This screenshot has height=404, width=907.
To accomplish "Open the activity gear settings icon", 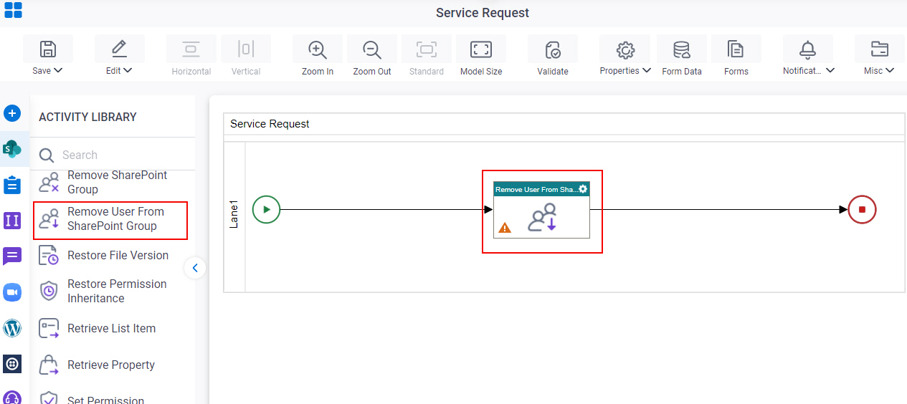I will click(583, 189).
